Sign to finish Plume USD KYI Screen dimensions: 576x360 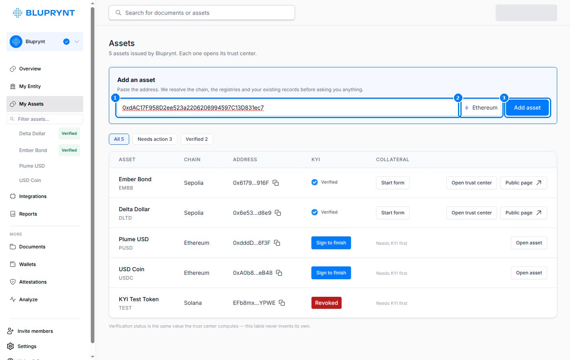point(331,243)
